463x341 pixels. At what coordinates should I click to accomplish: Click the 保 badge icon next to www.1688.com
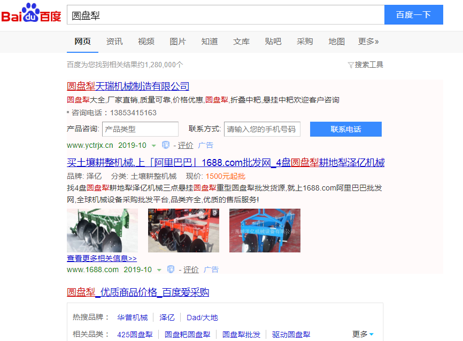coord(171,269)
